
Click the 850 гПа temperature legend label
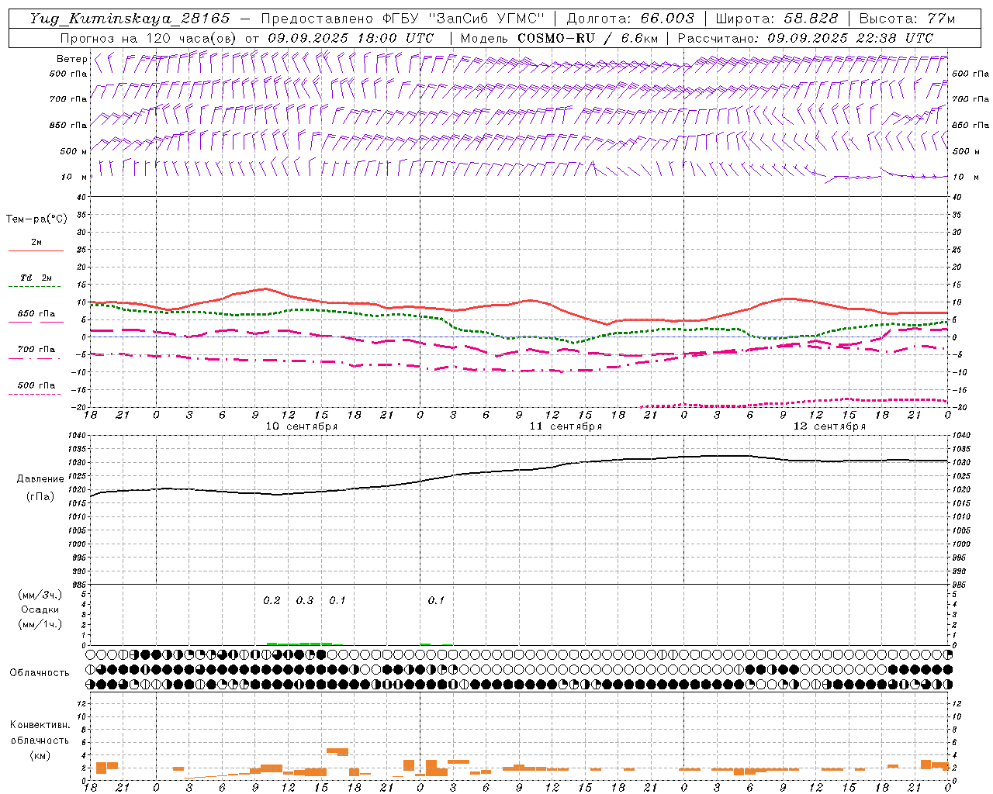36,314
